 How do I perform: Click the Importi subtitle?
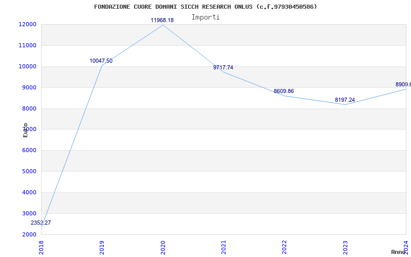[206, 17]
